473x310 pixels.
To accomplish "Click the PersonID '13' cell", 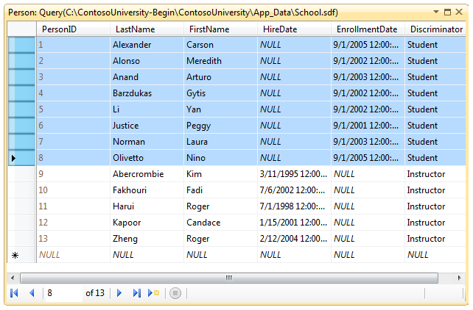I will 73,239.
